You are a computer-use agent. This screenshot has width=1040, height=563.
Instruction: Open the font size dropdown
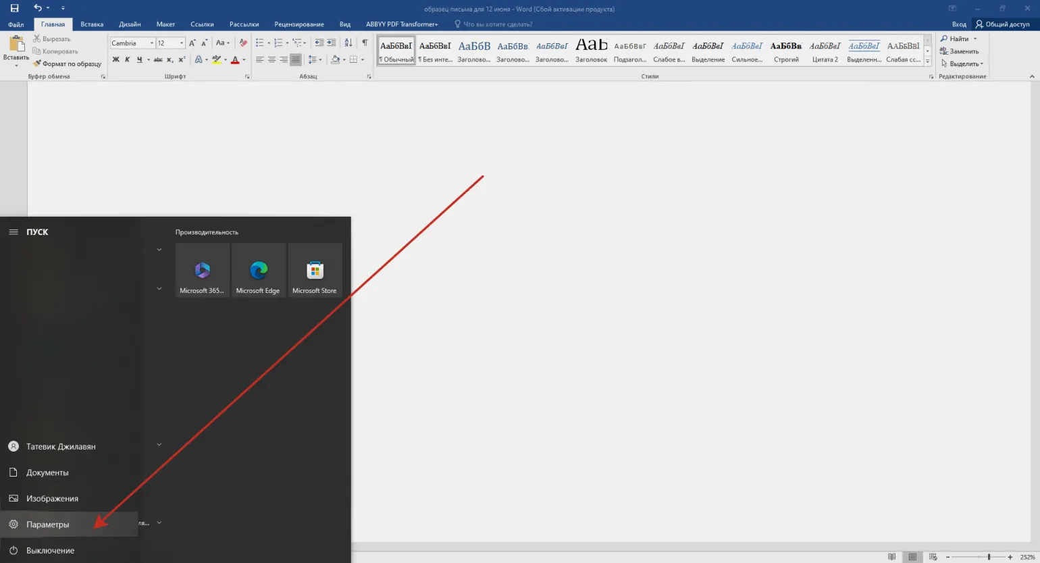tap(182, 43)
